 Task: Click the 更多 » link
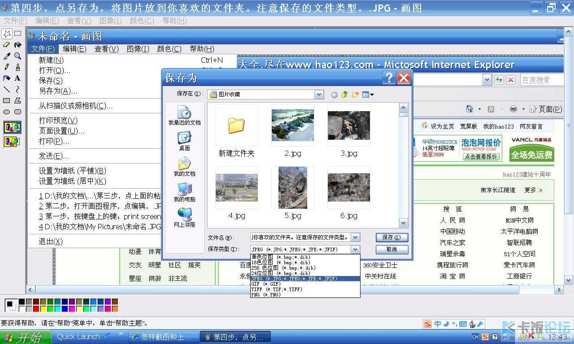click(533, 190)
